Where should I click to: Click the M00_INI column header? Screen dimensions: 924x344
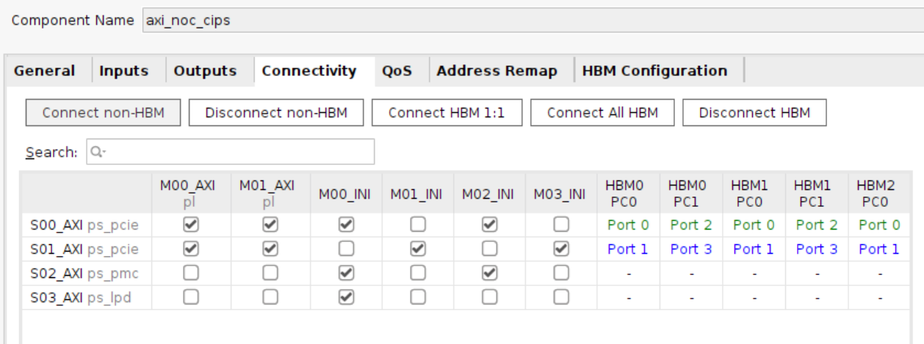point(345,194)
